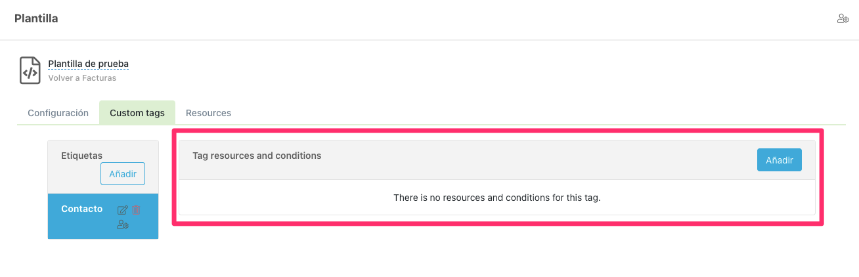The image size is (859, 277).
Task: Click the 'Tag resources and conditions' heading
Action: [257, 156]
